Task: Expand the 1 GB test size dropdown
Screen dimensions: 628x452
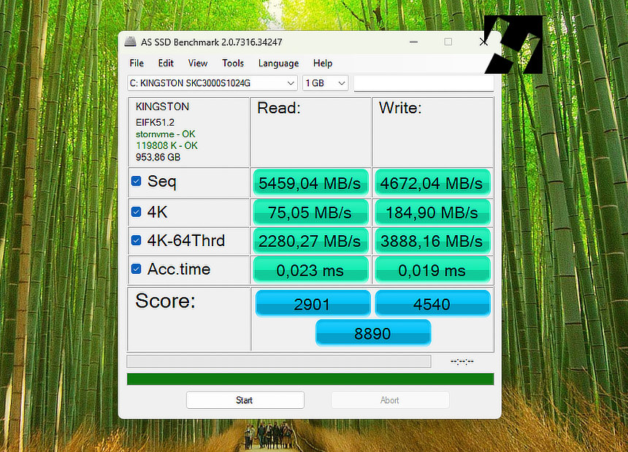Action: point(326,83)
